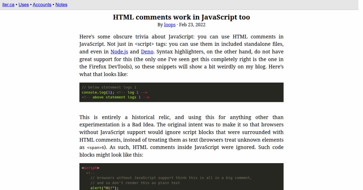Open the iter.ca home link
The height and width of the screenshot is (190, 363).
click(8, 5)
